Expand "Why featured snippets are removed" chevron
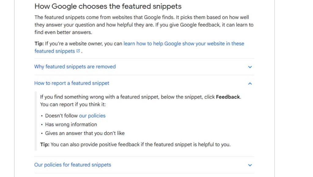Screen dimensions: 313x177 click(x=250, y=67)
